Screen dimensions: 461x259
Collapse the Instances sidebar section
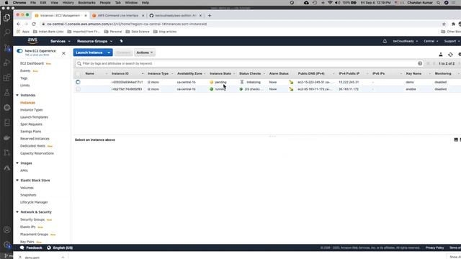pyautogui.click(x=17, y=95)
